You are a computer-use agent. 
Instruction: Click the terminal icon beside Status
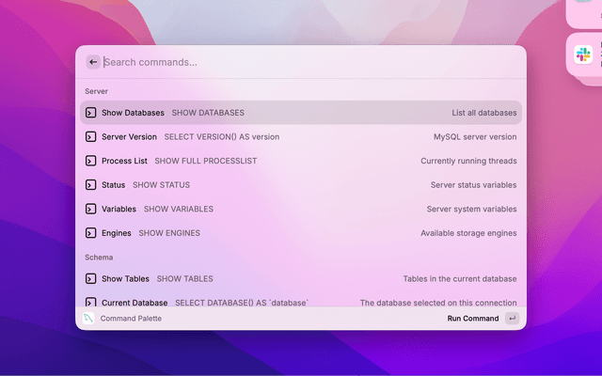point(90,185)
